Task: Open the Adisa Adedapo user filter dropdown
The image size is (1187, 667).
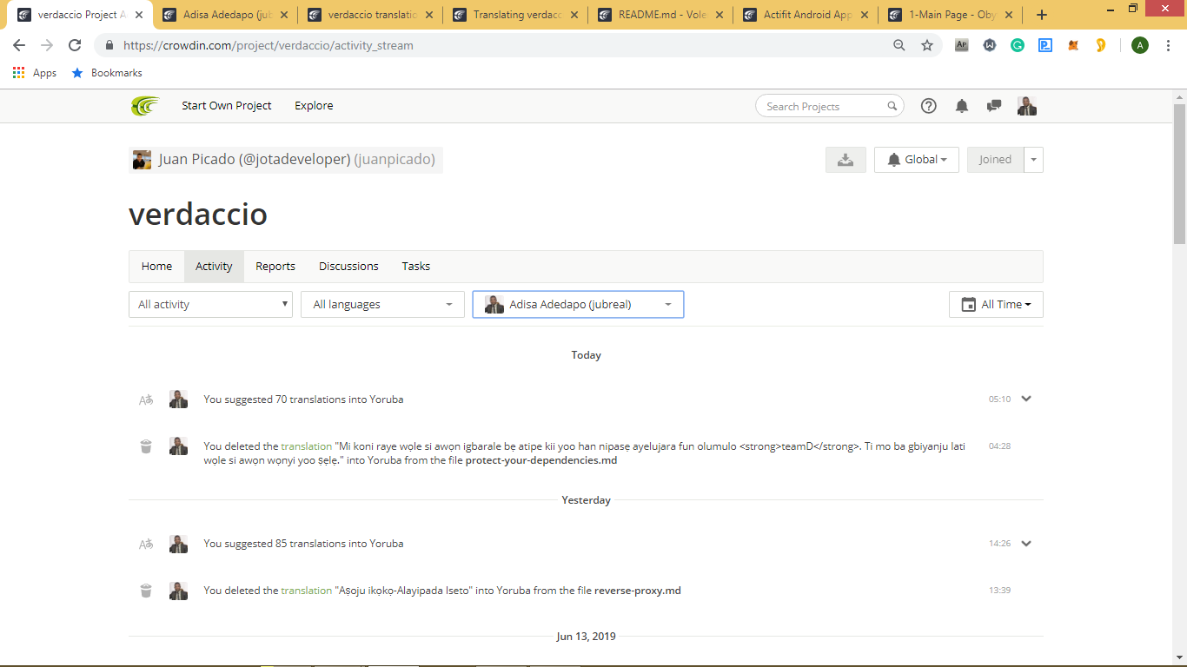Action: [x=578, y=305]
